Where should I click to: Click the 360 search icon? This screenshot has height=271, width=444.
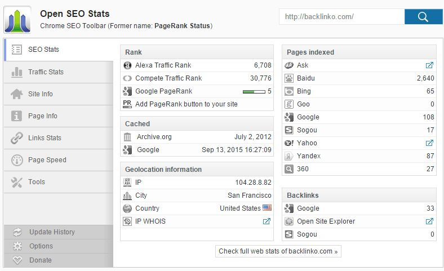pos(289,169)
